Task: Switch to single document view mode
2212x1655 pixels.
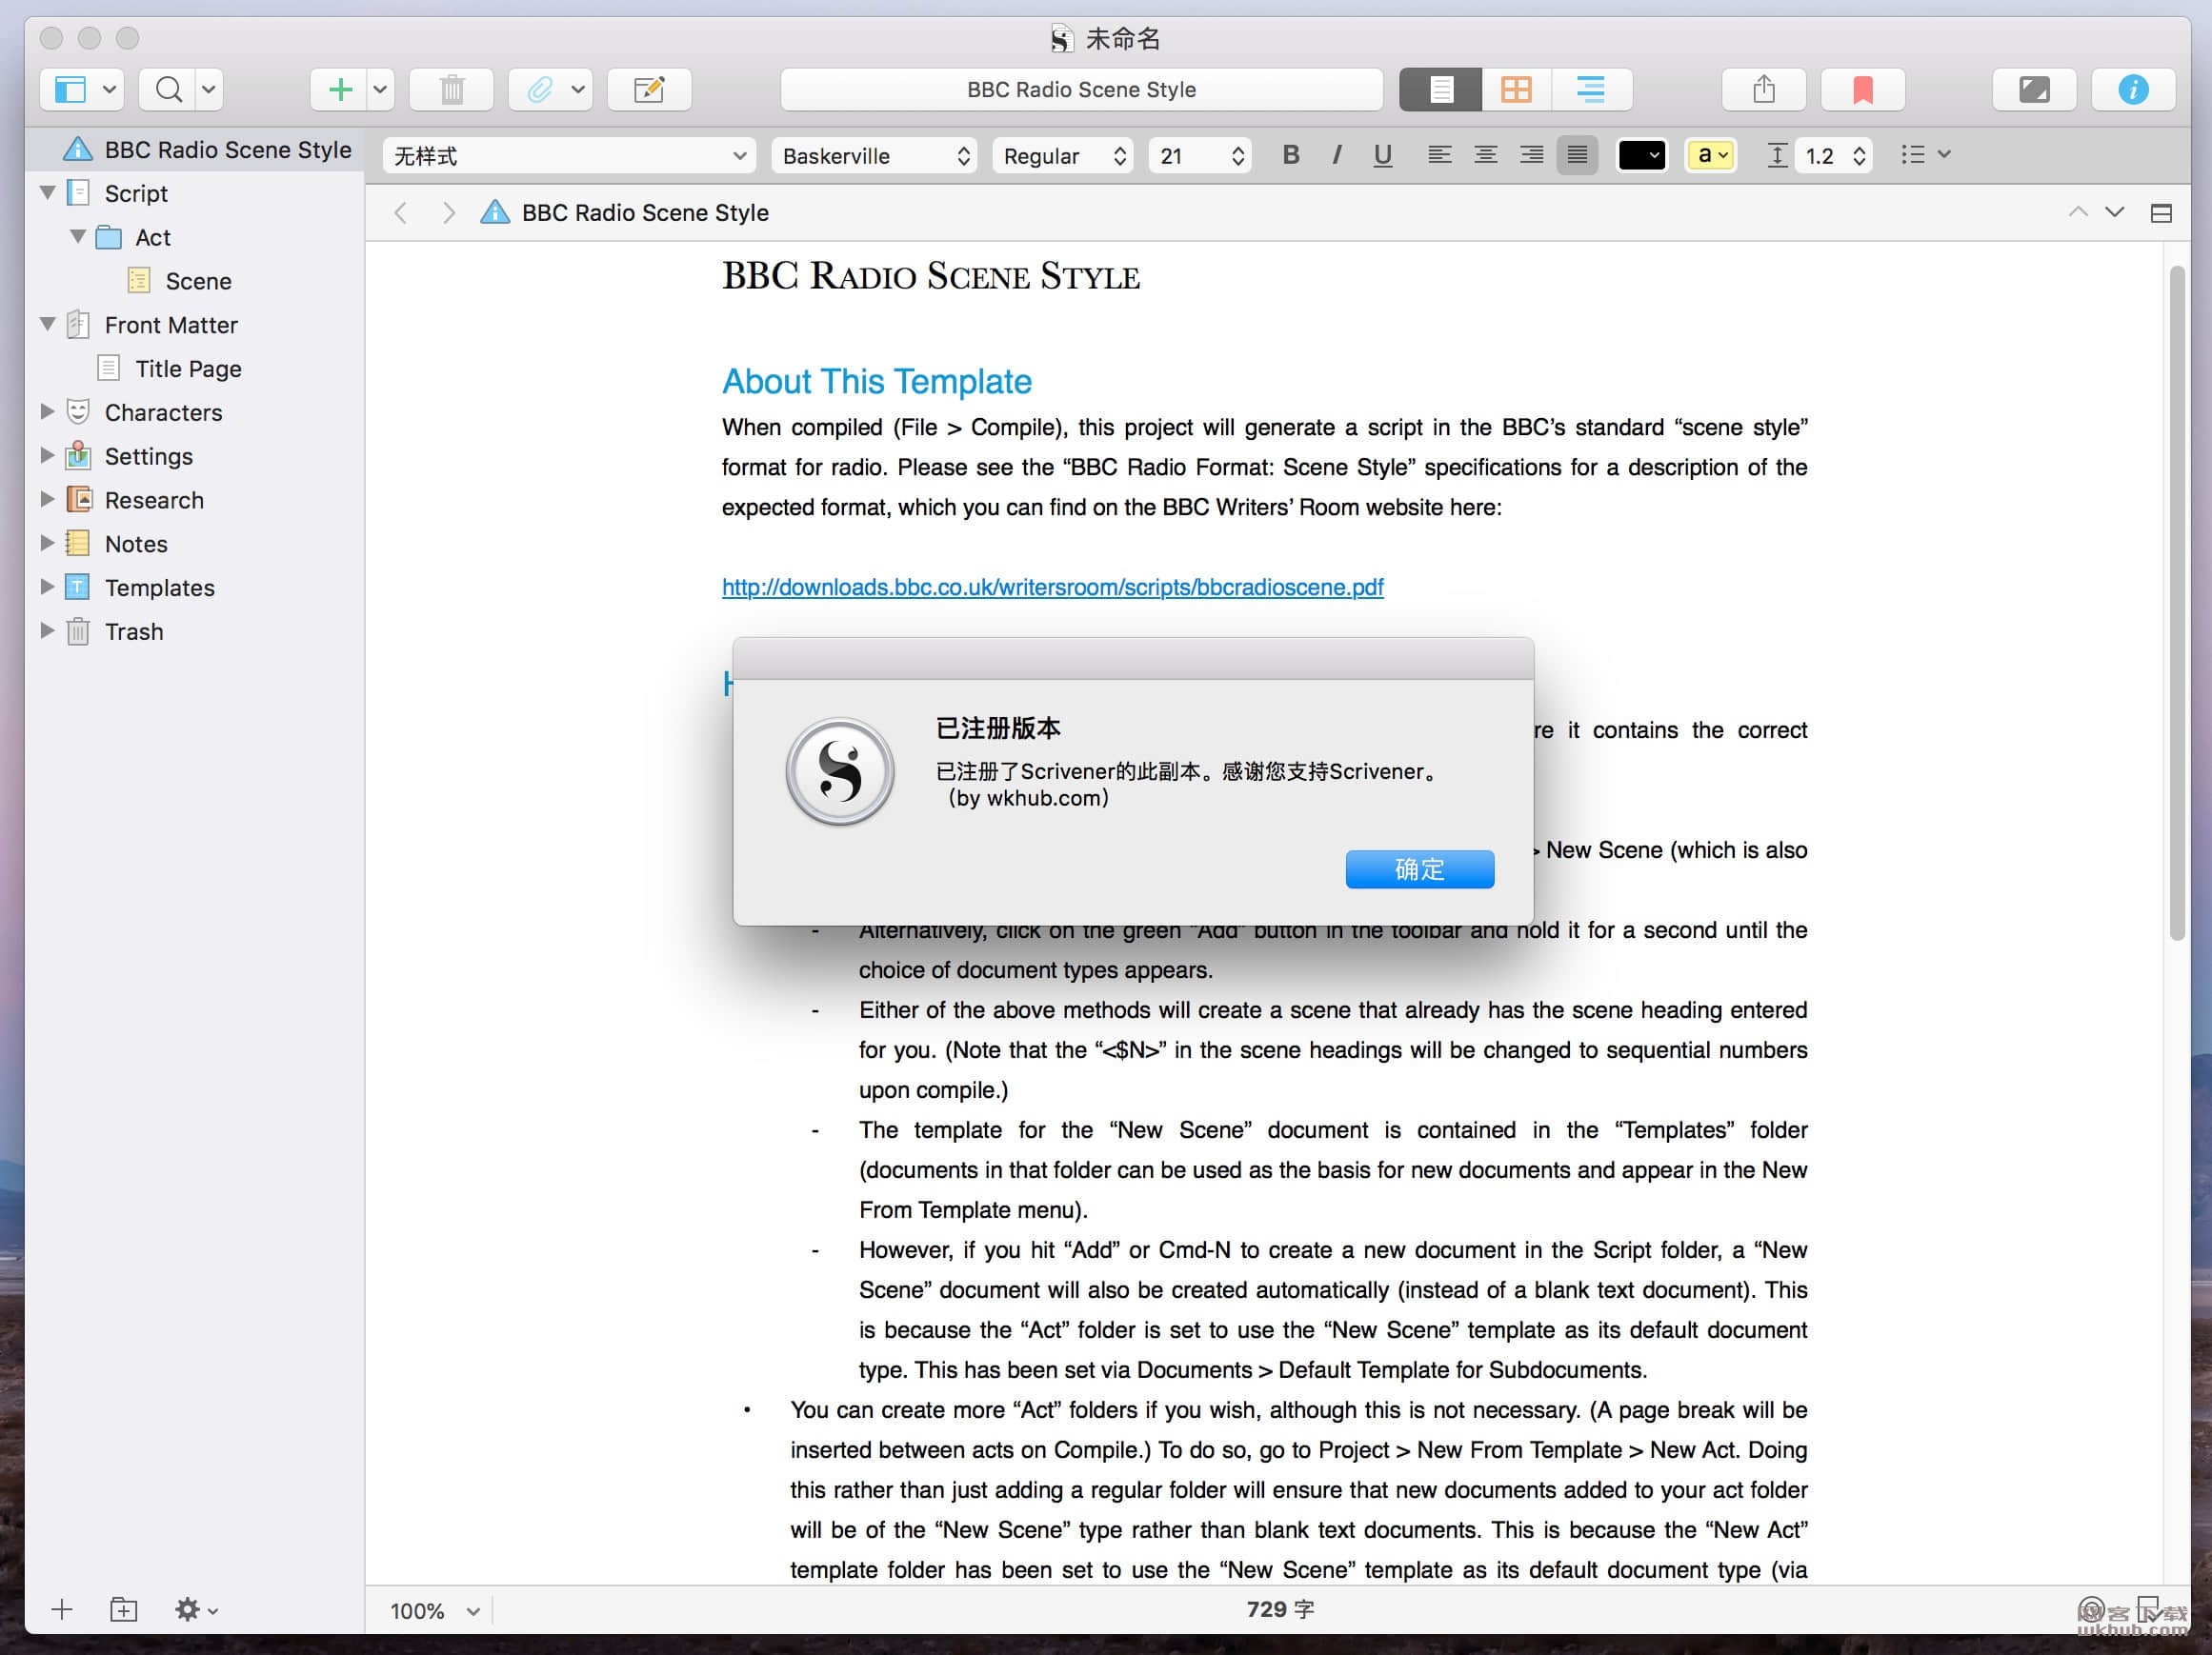Action: pos(1441,90)
